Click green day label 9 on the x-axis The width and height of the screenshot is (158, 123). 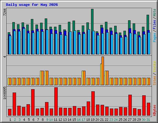pyautogui.click(x=47, y=120)
